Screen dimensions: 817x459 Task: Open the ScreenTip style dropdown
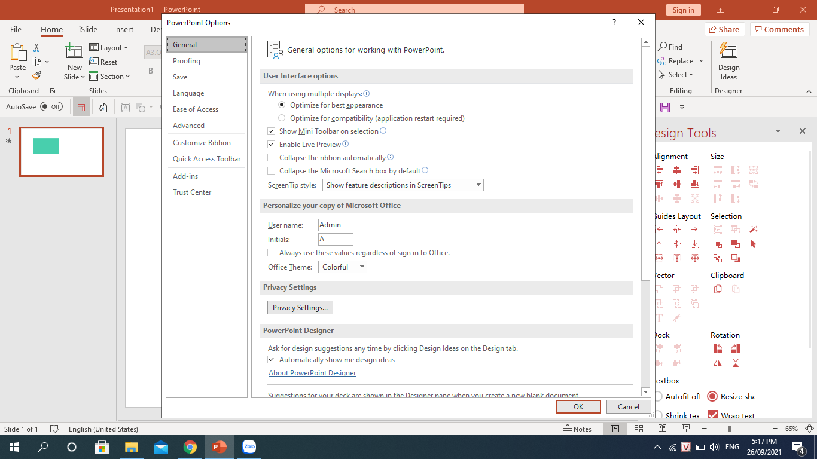point(403,185)
